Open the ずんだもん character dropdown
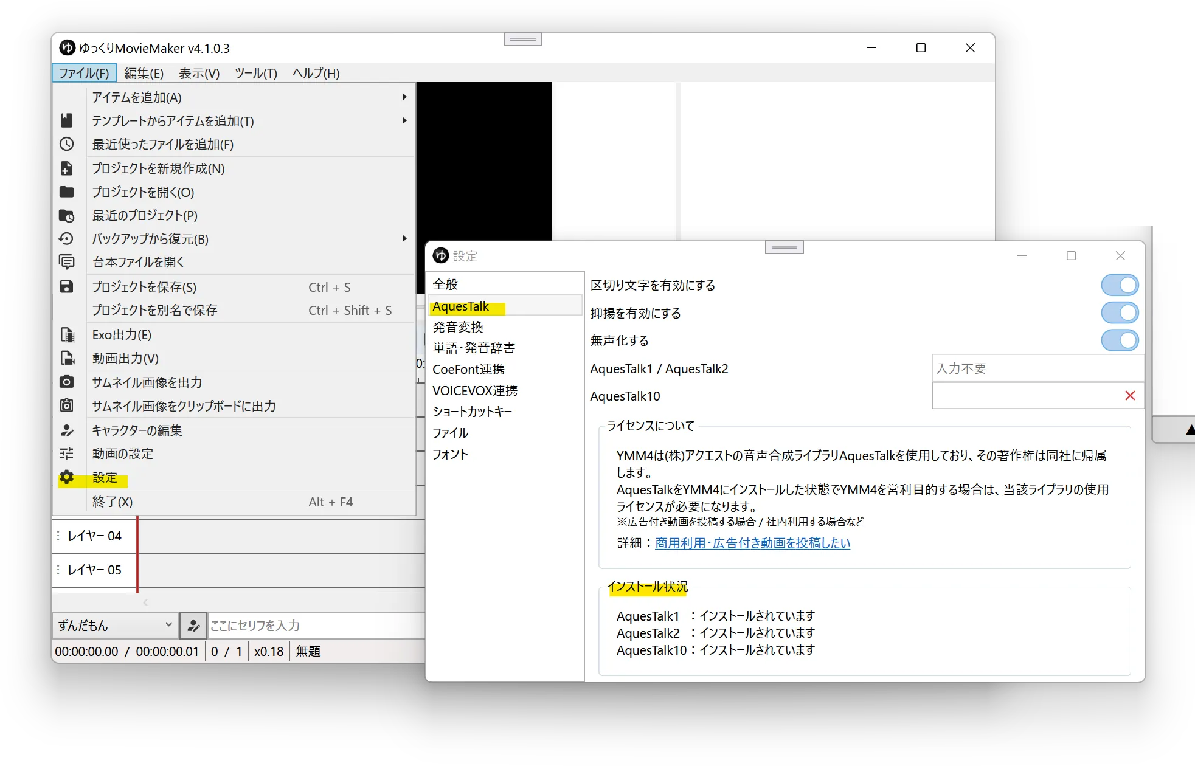This screenshot has height=766, width=1195. pyautogui.click(x=115, y=626)
